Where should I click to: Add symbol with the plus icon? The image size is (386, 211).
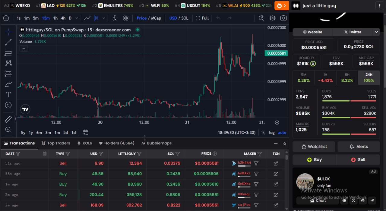(x=6, y=18)
